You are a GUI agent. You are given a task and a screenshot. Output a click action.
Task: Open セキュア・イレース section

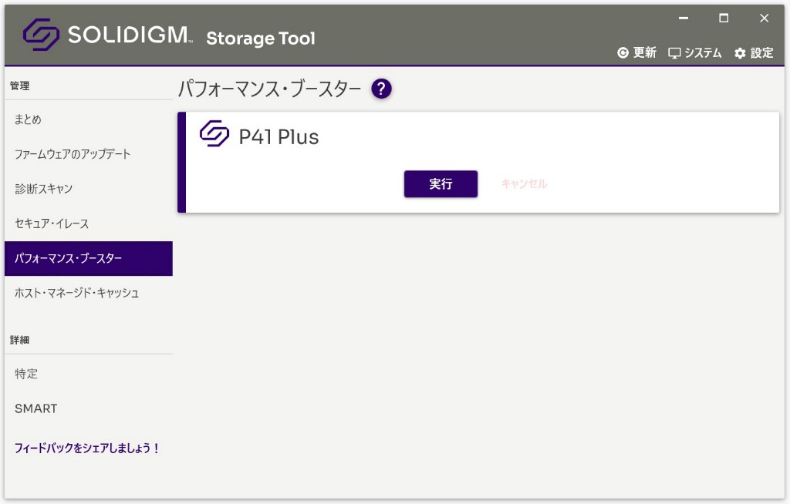(52, 223)
